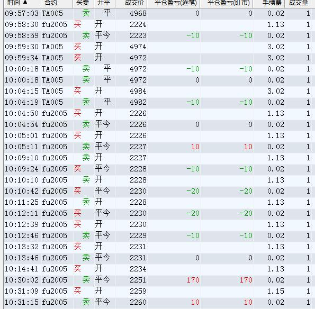The height and width of the screenshot is (309, 315).
Task: Select the fu2005 trade at 09:58:30
Action: coord(158,24)
